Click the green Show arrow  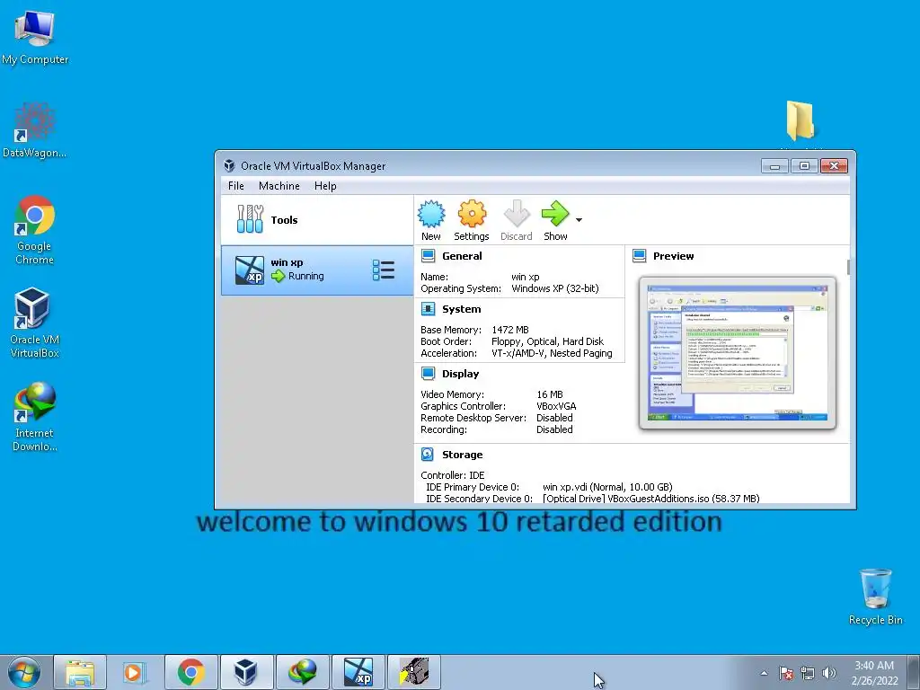pyautogui.click(x=555, y=214)
